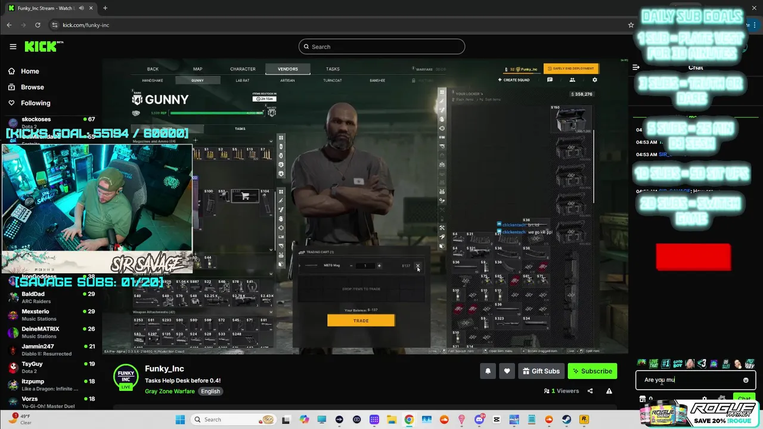This screenshot has width=763, height=429.
Task: Open Copilot from the taskbar
Action: [x=305, y=419]
